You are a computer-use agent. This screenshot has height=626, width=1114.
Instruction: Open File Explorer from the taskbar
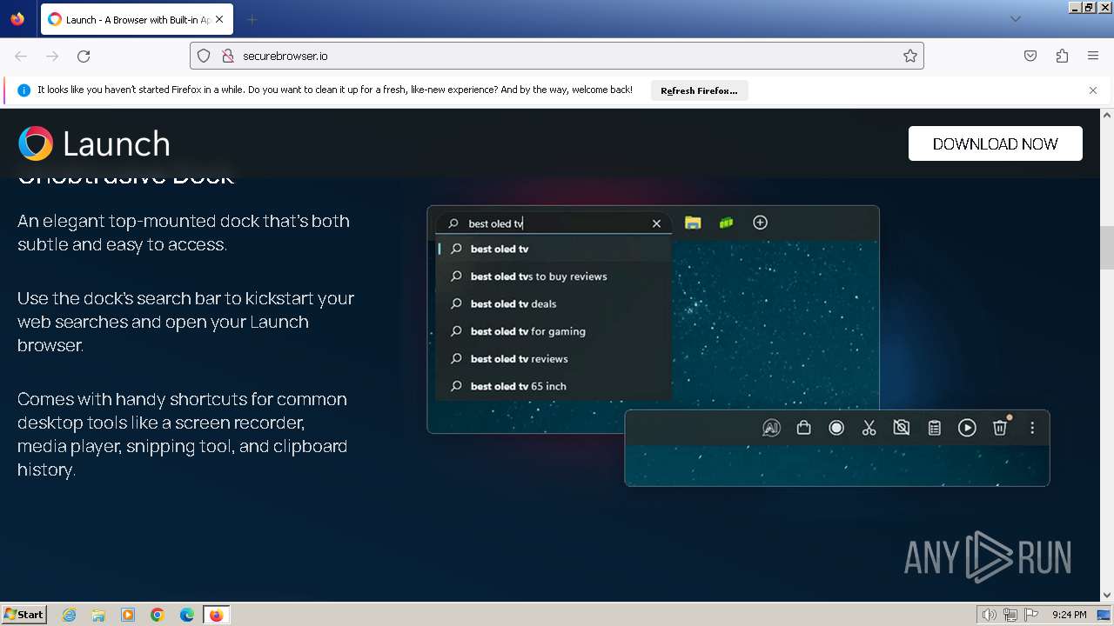(x=98, y=615)
